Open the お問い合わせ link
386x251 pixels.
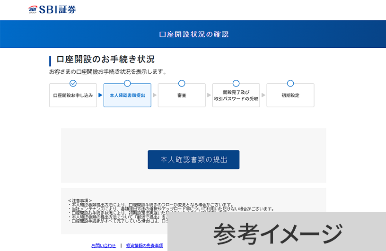coord(104,245)
